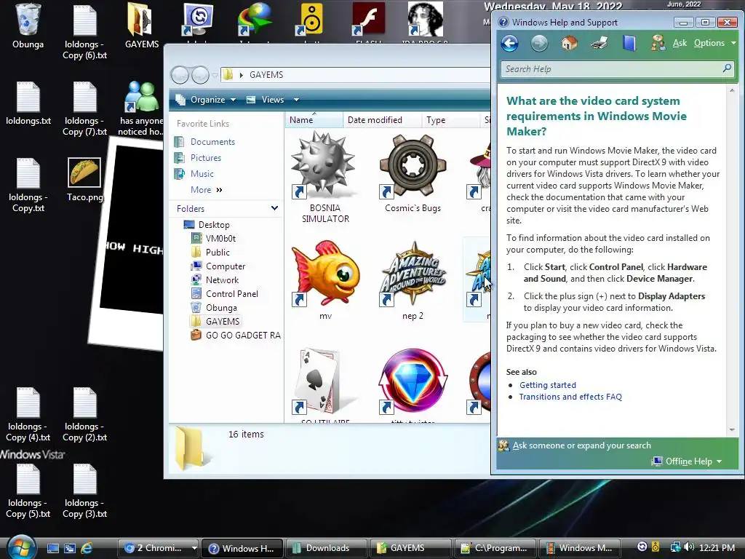Open Documents favorite link
This screenshot has height=559, width=745.
pos(212,142)
